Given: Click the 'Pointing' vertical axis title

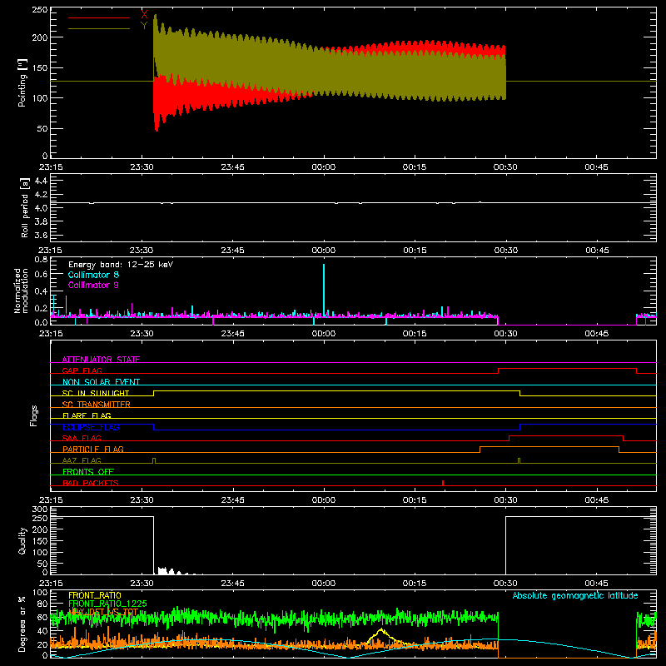Looking at the screenshot, I should 22,82.
